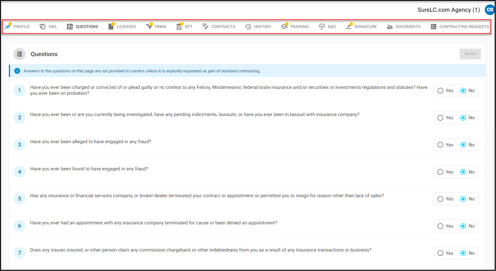Click the DBA mask icon
Screen dimensions: 496x271
[x=43, y=27]
